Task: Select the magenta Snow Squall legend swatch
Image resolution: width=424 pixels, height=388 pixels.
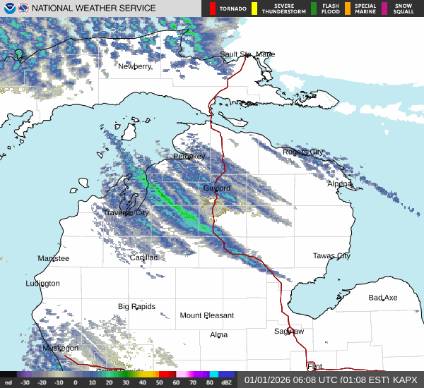Action: click(385, 8)
